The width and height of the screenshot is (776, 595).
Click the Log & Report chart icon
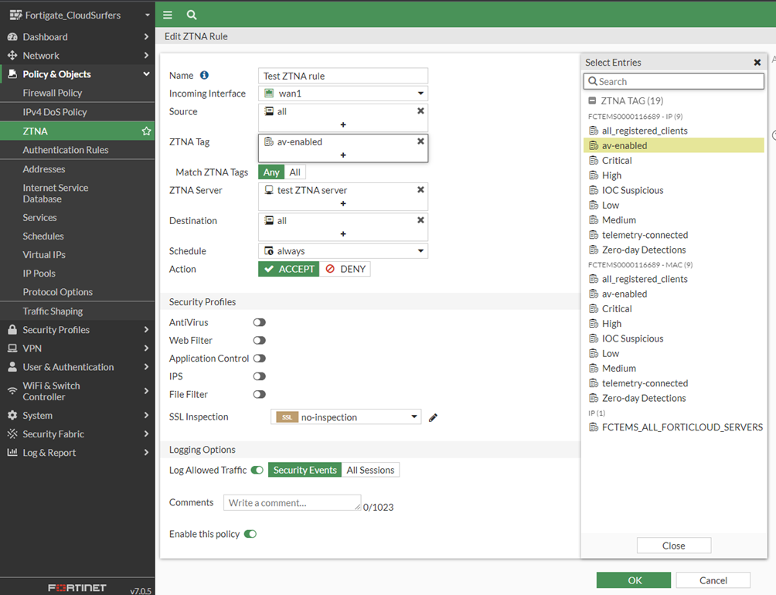[12, 452]
